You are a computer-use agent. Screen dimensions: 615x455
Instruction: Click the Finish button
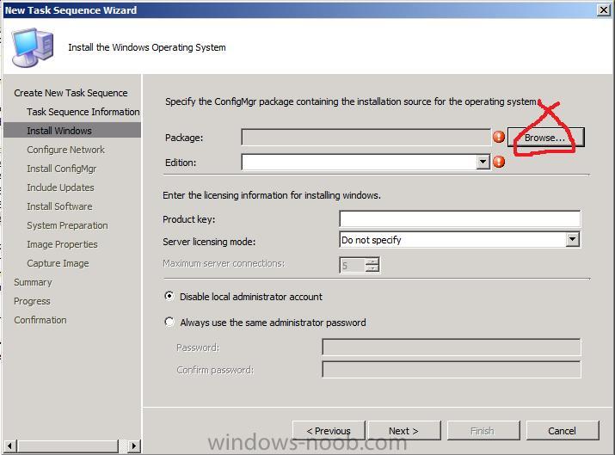click(483, 431)
